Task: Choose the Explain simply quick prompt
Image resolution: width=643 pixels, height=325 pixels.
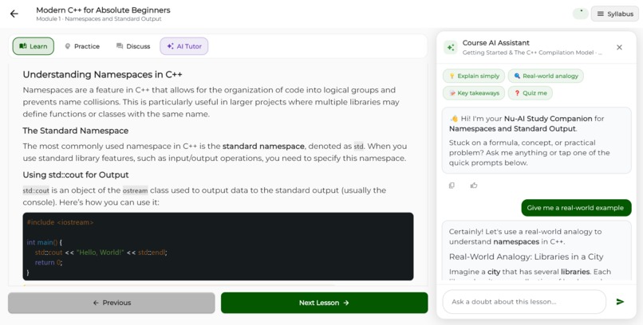Action: pyautogui.click(x=474, y=76)
